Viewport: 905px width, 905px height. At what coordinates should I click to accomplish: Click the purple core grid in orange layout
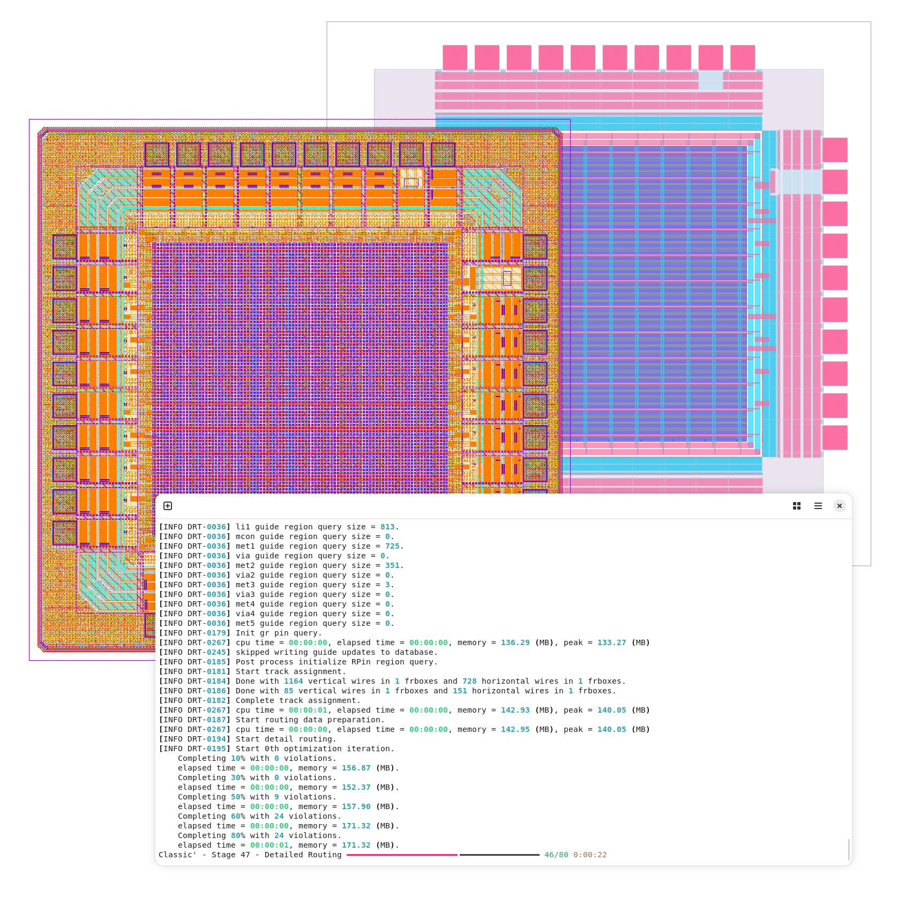point(300,364)
